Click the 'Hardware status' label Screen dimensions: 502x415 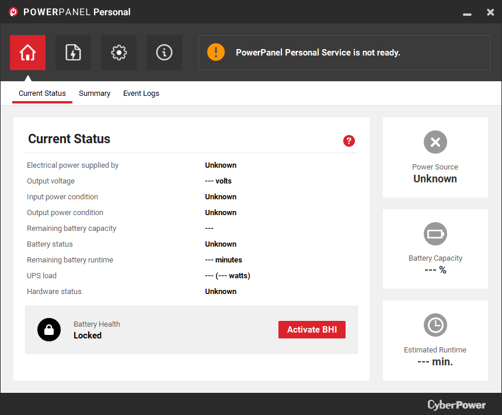tap(54, 291)
